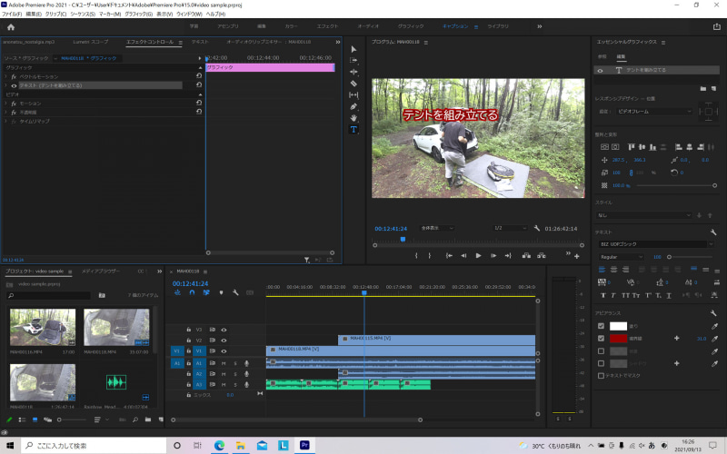This screenshot has width=727, height=454.
Task: Open Program Monitor settings wrench
Action: point(537,228)
